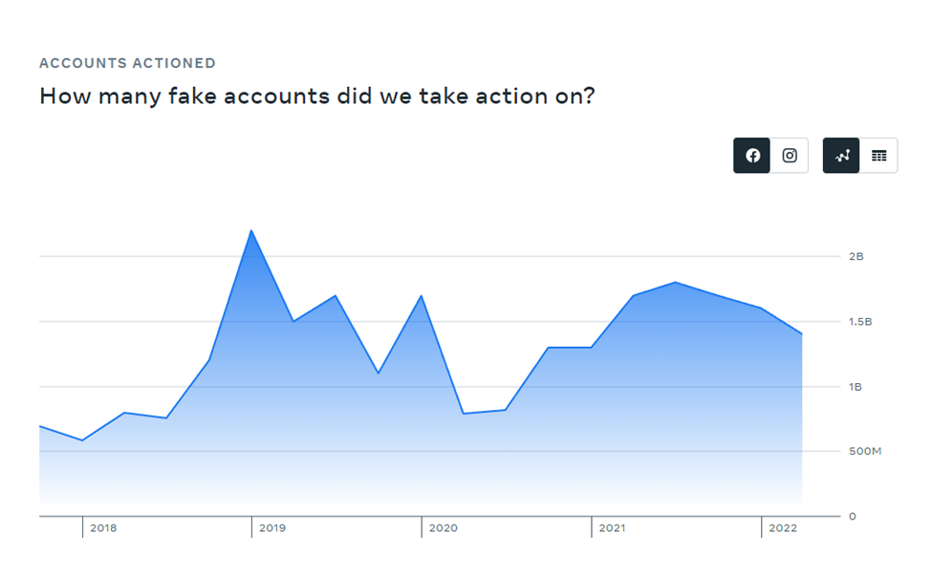Open the tabular data grid icon

(878, 155)
